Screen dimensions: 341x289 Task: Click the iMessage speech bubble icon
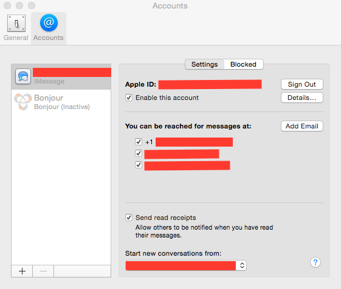tap(23, 76)
